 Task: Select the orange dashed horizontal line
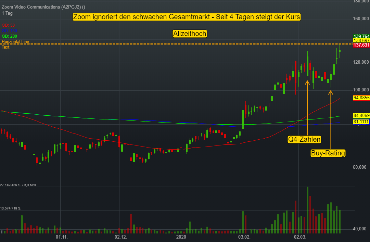click(177, 44)
